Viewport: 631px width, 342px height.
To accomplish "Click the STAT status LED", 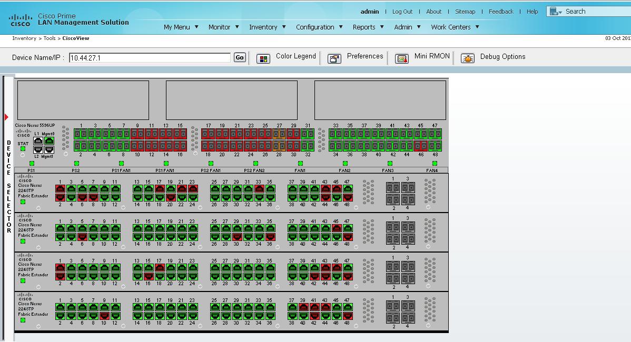I will click(23, 149).
